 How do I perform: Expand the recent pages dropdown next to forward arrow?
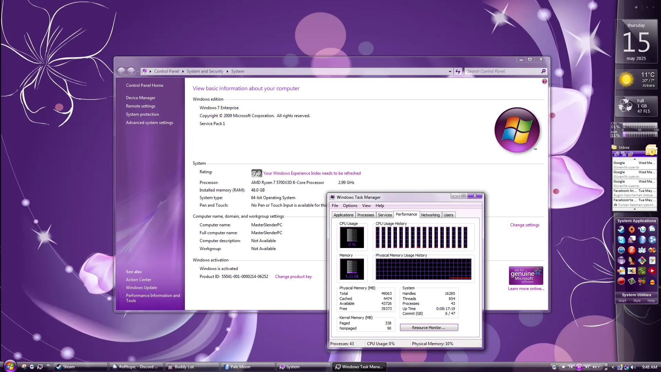point(138,72)
